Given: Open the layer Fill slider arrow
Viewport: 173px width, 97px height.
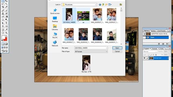Looking at the screenshot, I should pos(169,54).
